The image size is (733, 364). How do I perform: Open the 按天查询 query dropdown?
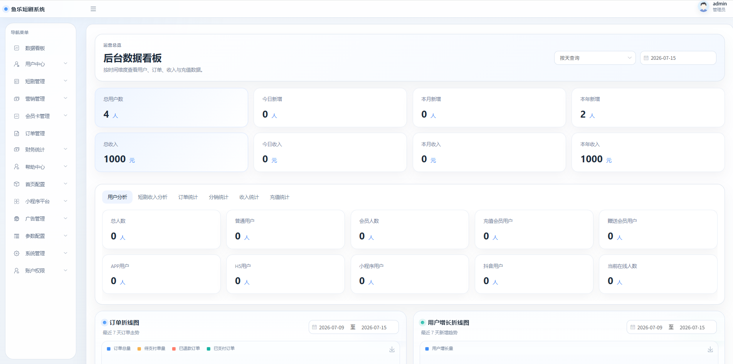point(595,58)
